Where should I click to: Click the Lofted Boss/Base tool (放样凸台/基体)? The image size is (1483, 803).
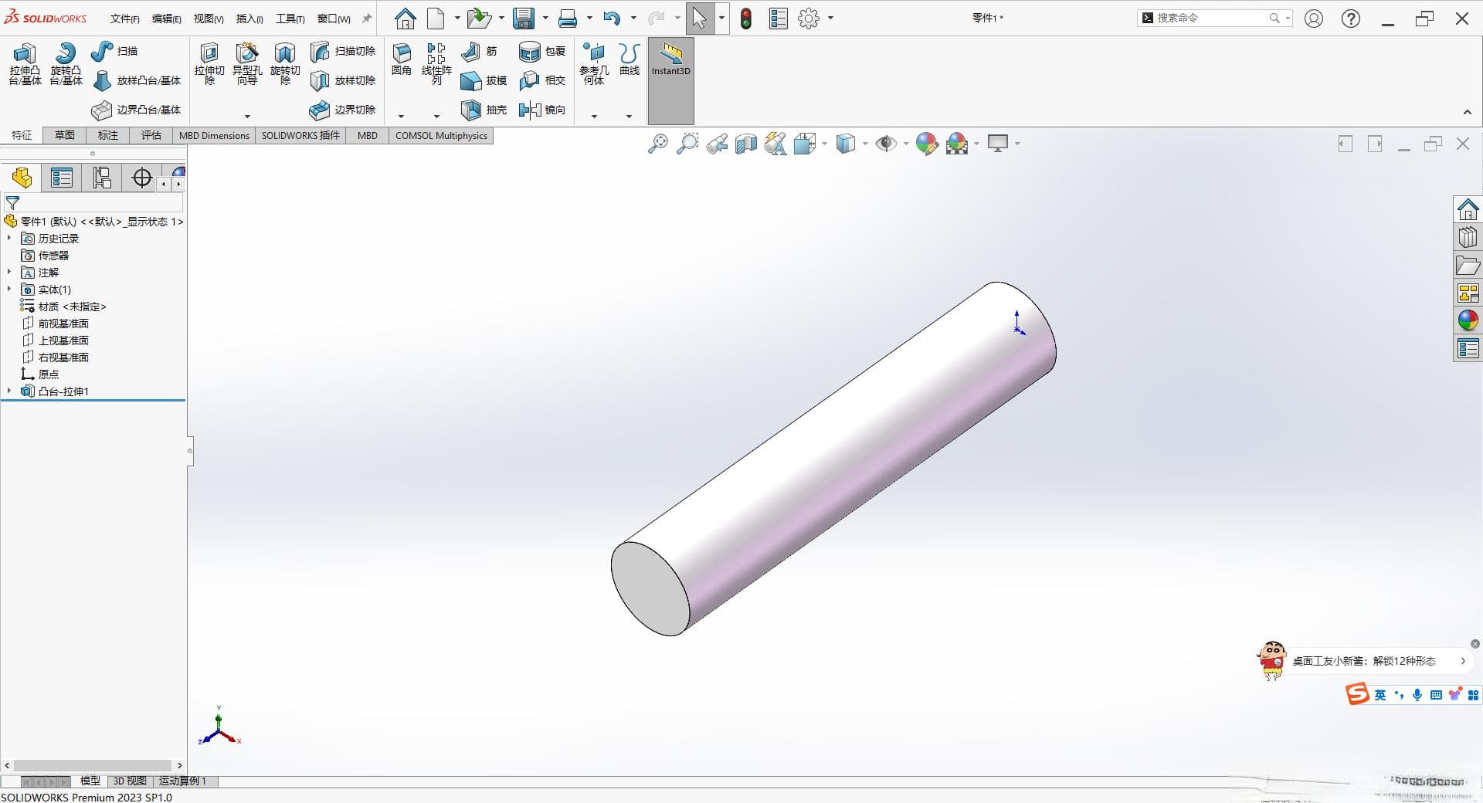[x=137, y=80]
